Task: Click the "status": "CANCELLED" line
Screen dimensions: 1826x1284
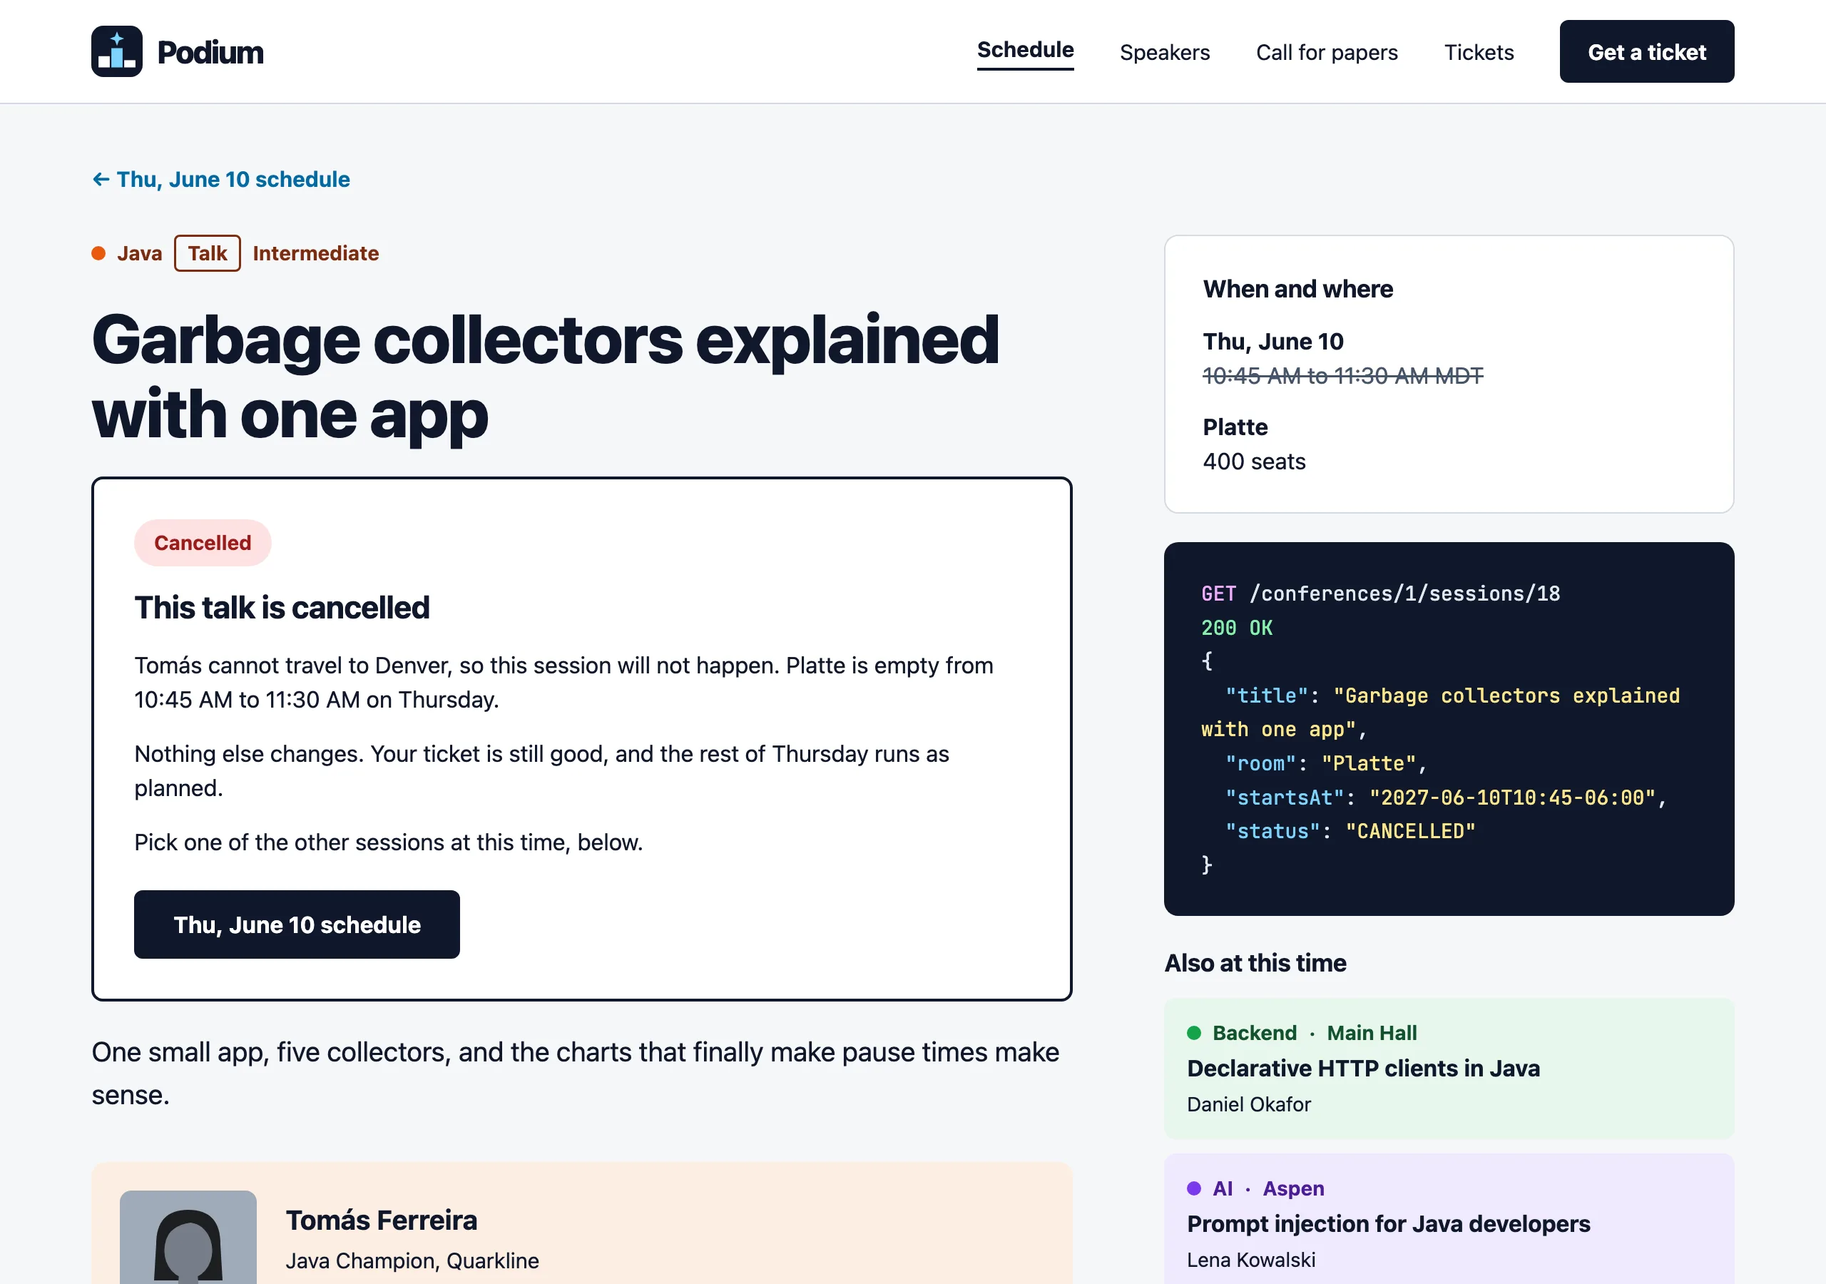Action: (x=1350, y=831)
